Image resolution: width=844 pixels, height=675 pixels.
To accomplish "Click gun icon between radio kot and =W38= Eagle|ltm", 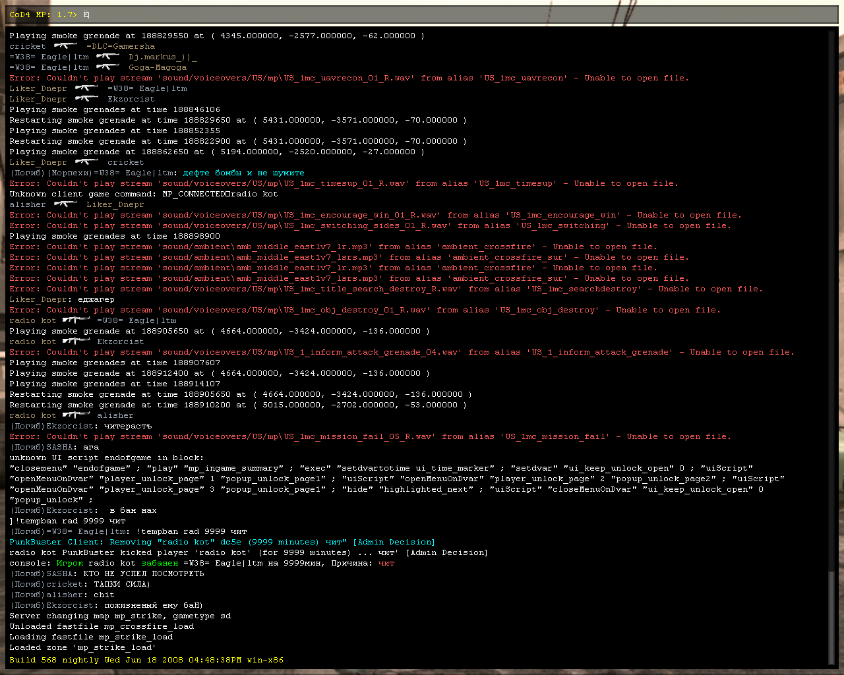I will [76, 320].
